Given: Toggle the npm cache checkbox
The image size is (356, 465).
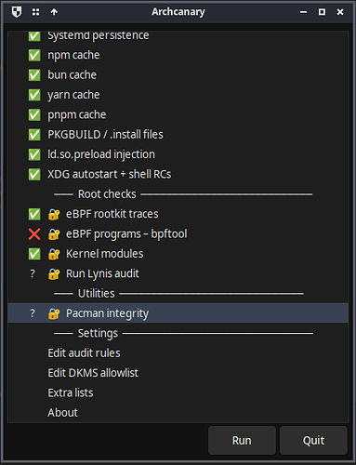Looking at the screenshot, I should [34, 55].
